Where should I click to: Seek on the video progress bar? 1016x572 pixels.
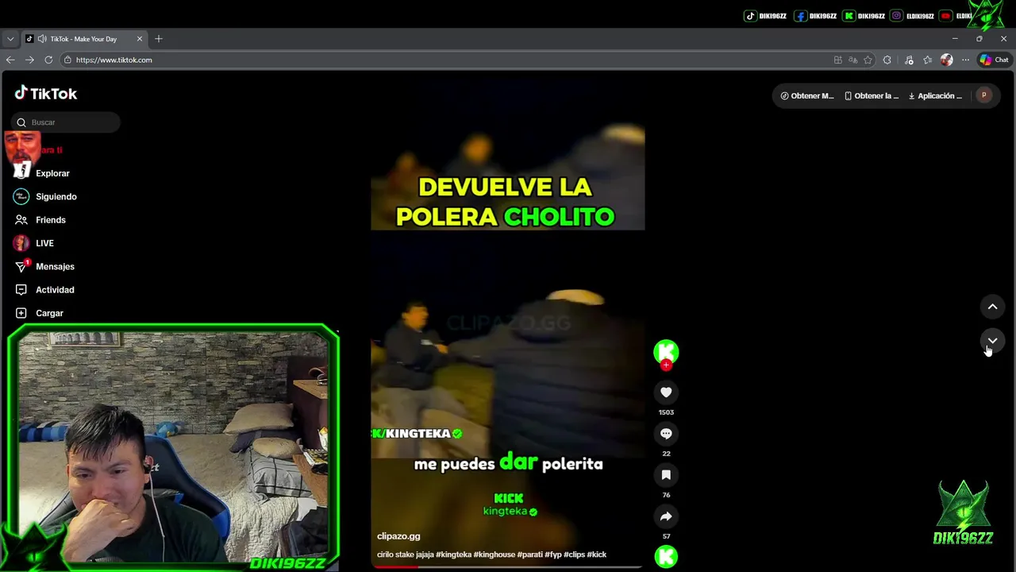click(x=508, y=566)
